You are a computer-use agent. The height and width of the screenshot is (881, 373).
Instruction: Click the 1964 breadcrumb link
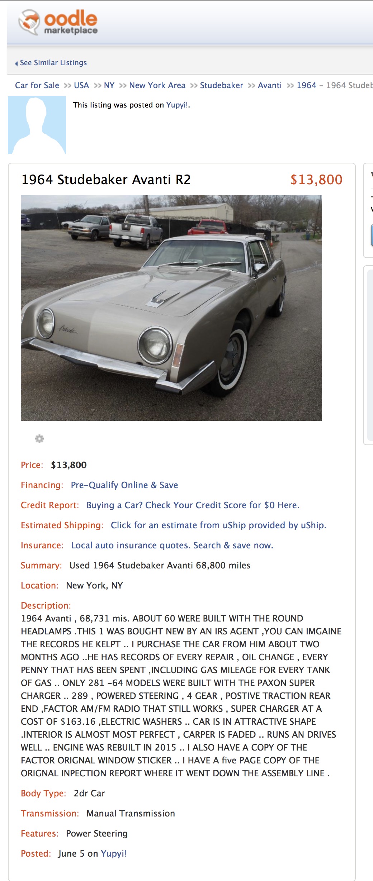tap(306, 85)
